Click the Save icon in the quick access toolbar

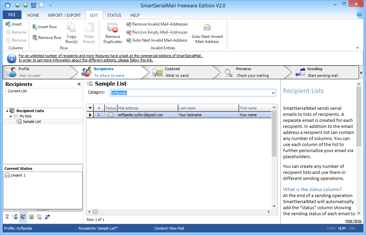34,5
